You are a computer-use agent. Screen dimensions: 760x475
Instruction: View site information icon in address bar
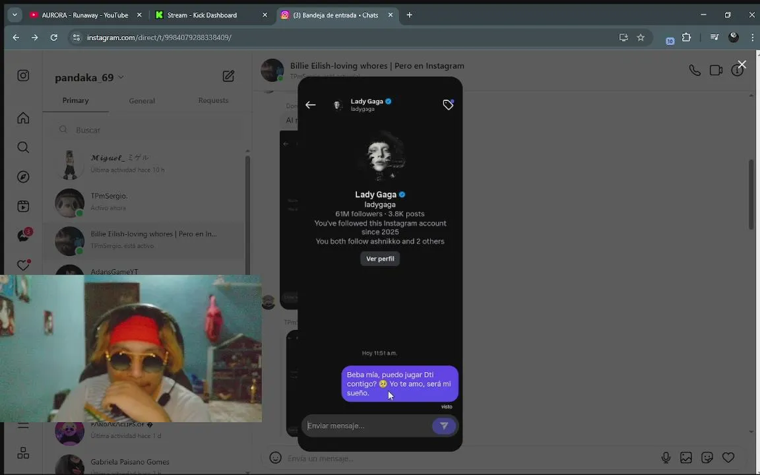click(76, 38)
